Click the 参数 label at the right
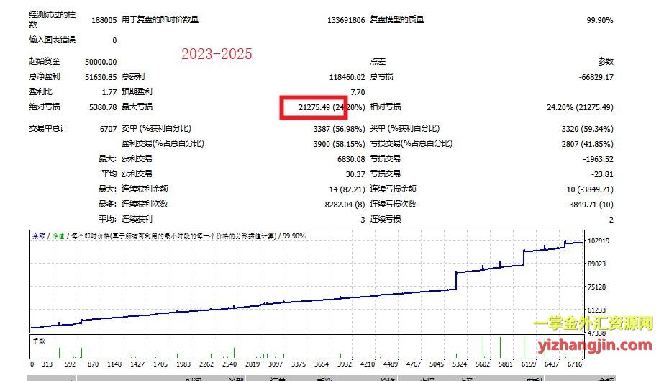664x381 pixels. click(605, 62)
